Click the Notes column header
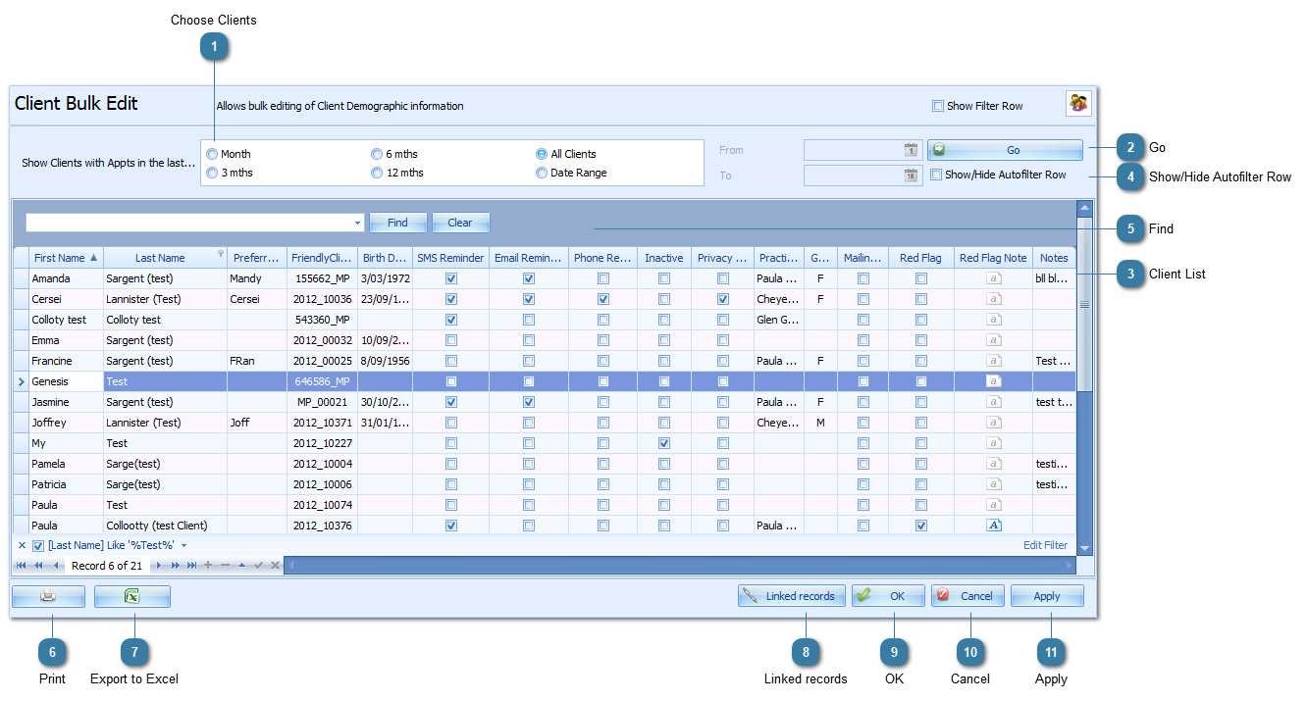Image resolution: width=1307 pixels, height=702 pixels. (1054, 258)
